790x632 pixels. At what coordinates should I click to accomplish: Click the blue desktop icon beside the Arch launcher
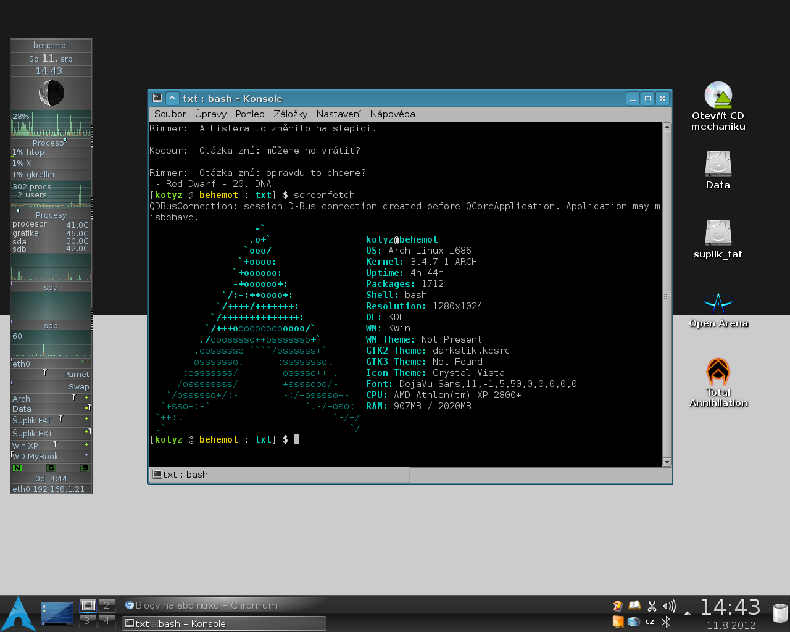tap(57, 613)
